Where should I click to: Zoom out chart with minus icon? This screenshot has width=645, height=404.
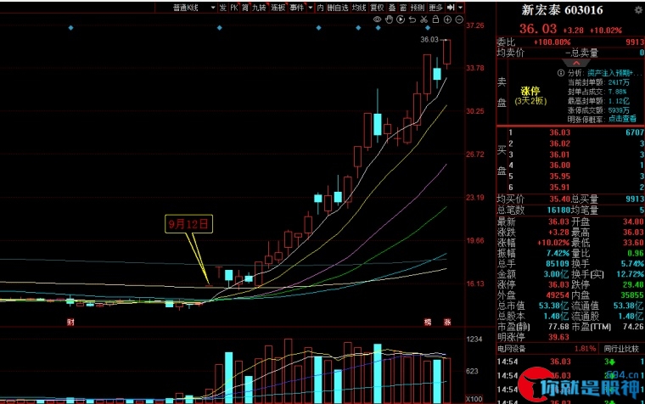459,20
